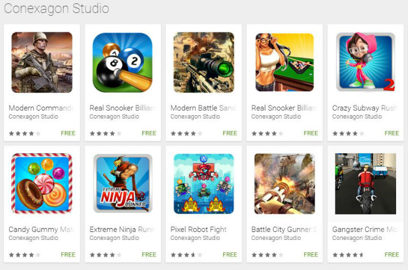The width and height of the screenshot is (408, 270).
Task: Open the Extreme Ninja Runner title link
Action: 122,229
